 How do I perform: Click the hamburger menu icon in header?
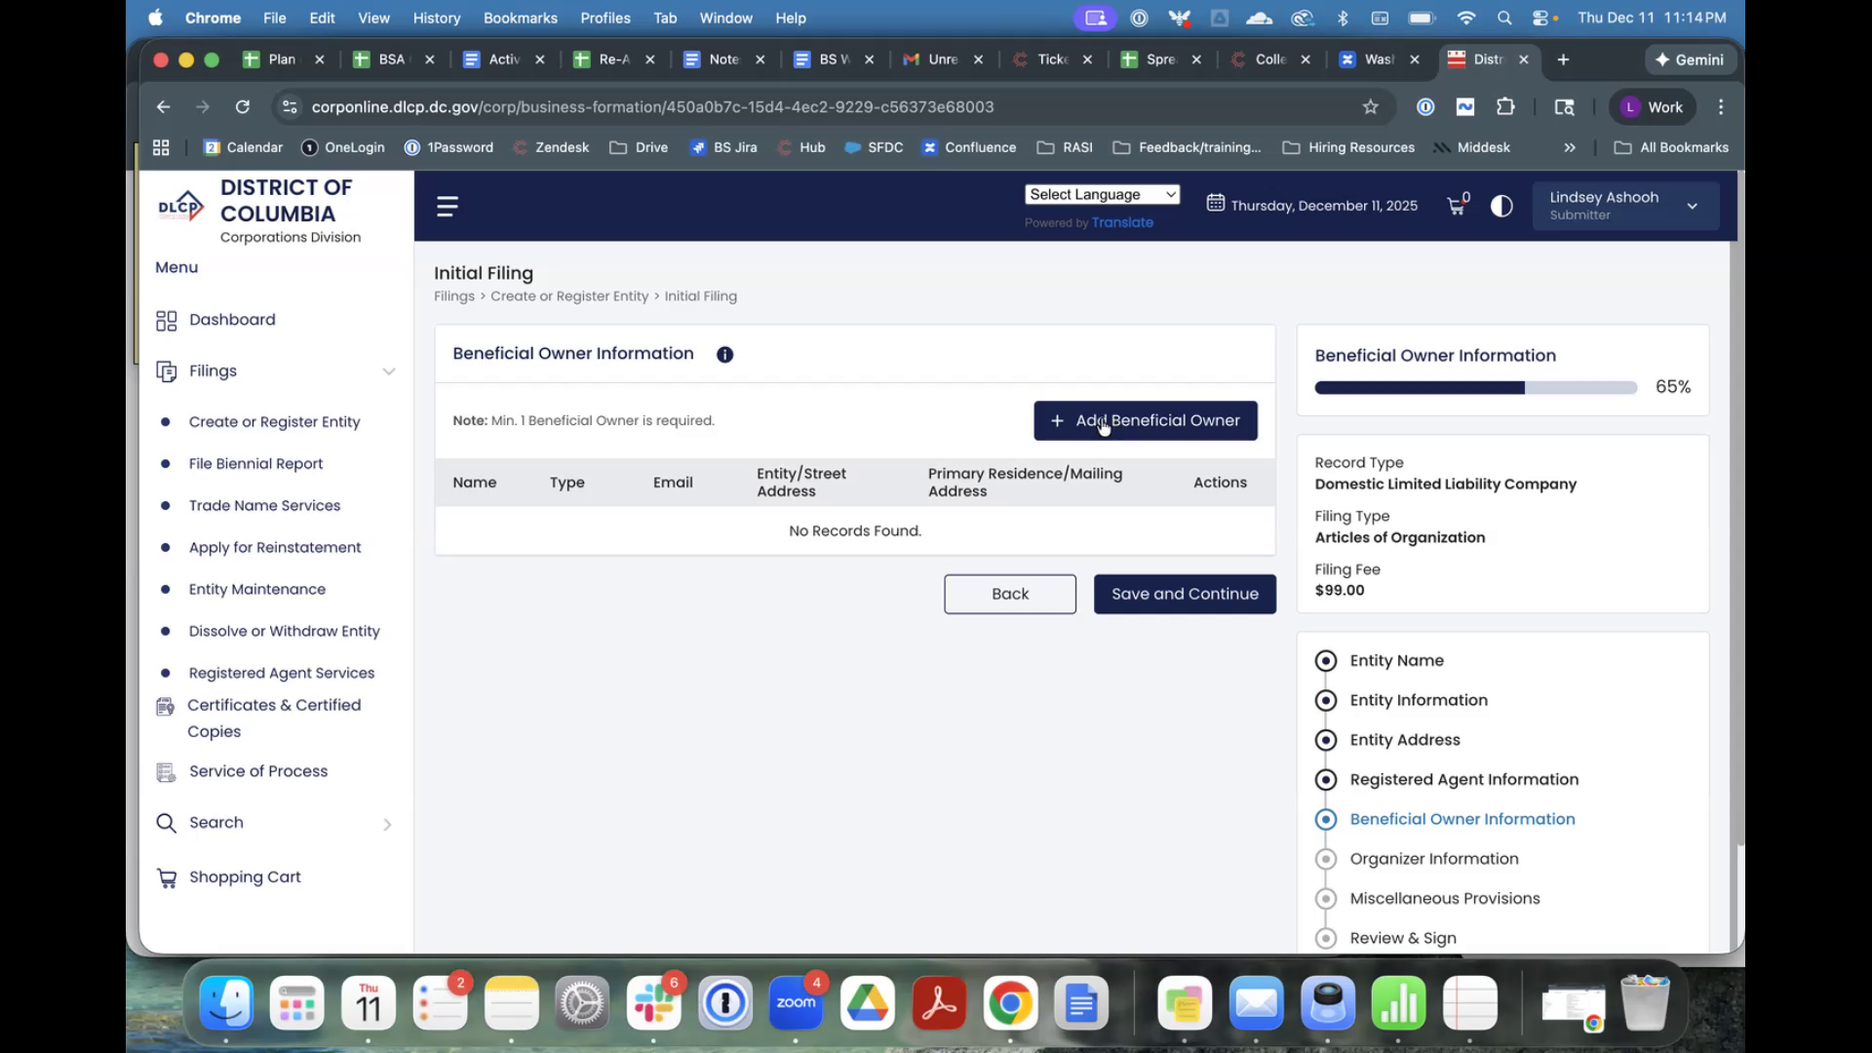coord(448,206)
